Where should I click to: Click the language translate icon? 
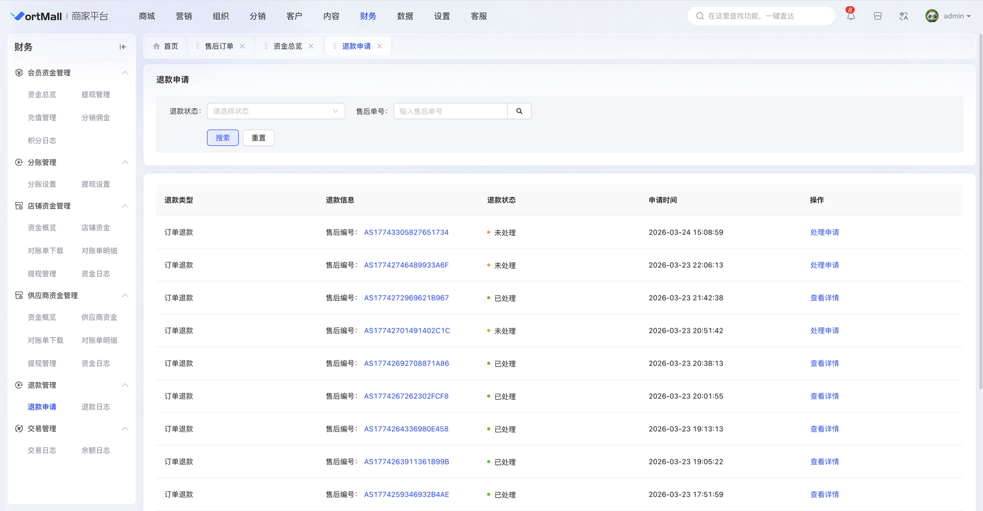(904, 17)
